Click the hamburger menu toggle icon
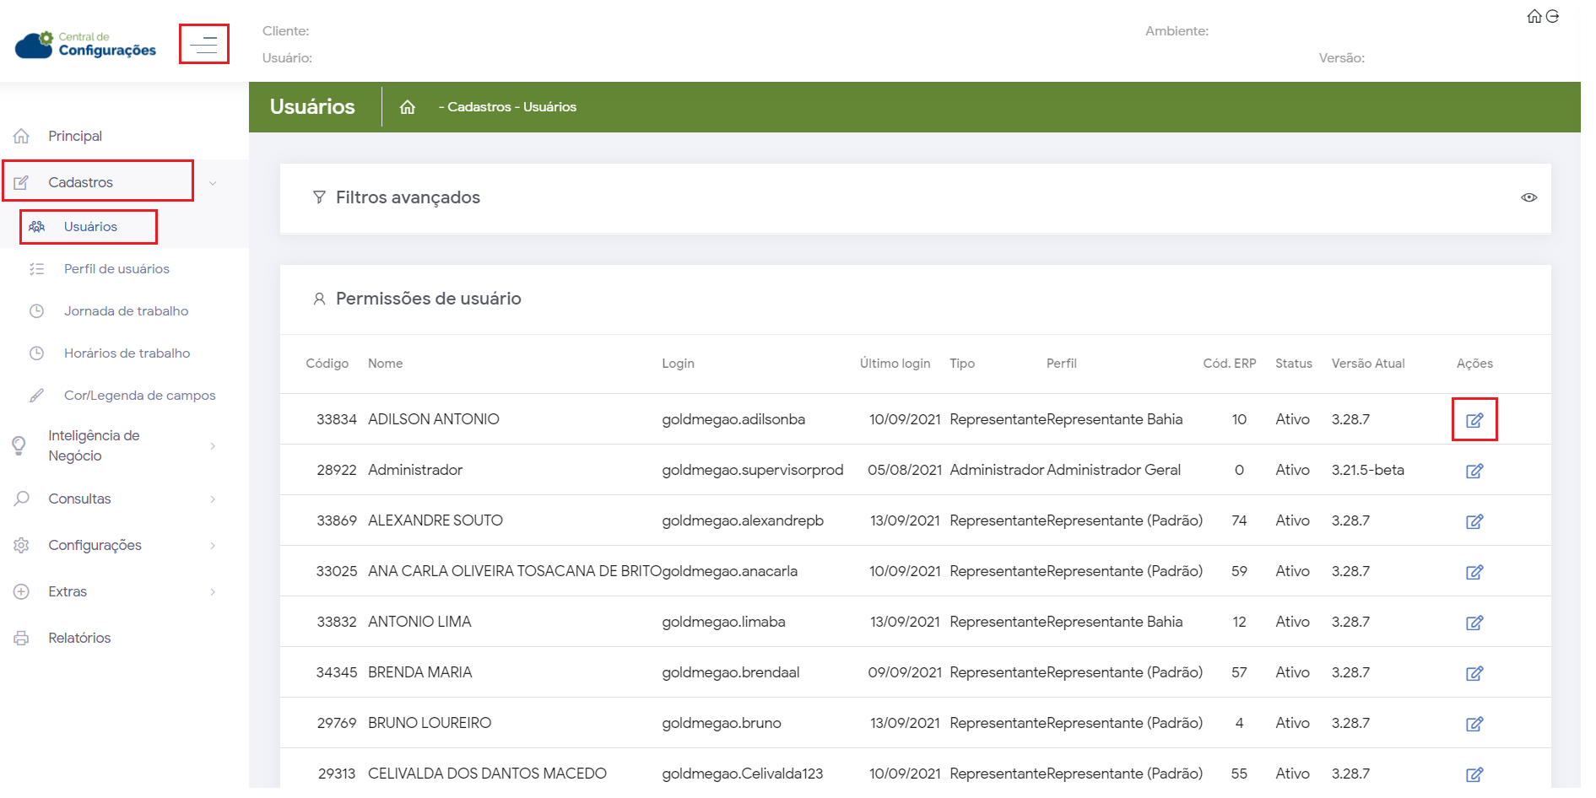 pyautogui.click(x=203, y=45)
